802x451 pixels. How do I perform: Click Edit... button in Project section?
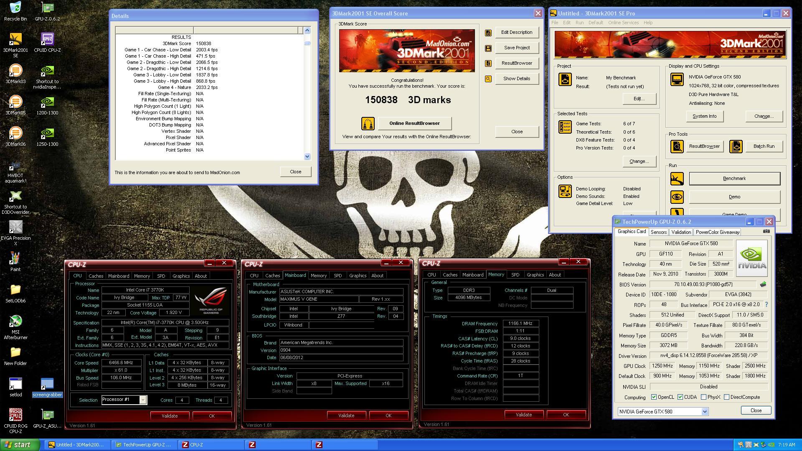click(x=639, y=99)
